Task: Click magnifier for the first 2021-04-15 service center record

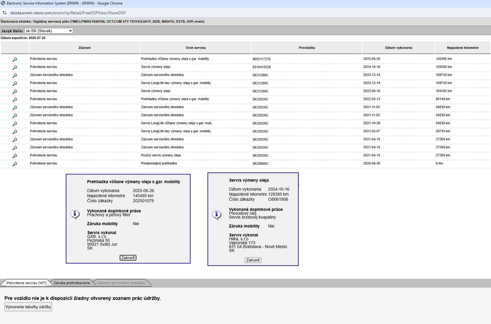Action: coord(15,140)
